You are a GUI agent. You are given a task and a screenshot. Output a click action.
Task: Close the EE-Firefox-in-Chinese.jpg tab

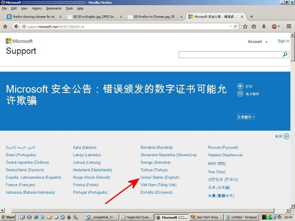point(181,17)
